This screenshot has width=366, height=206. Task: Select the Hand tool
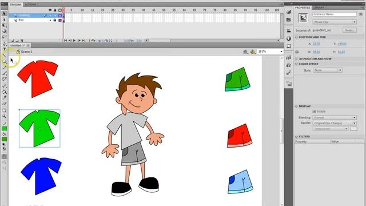(4, 110)
